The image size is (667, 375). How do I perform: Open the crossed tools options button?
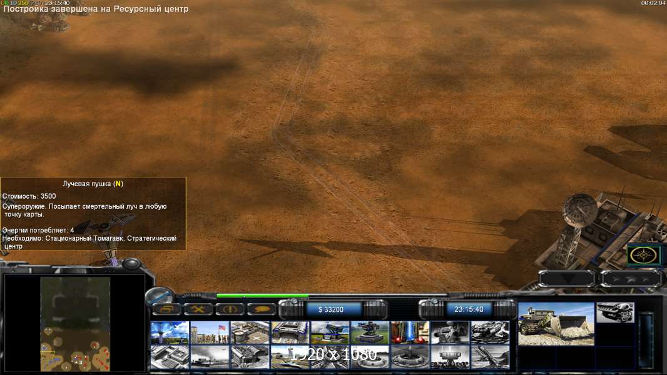[198, 309]
